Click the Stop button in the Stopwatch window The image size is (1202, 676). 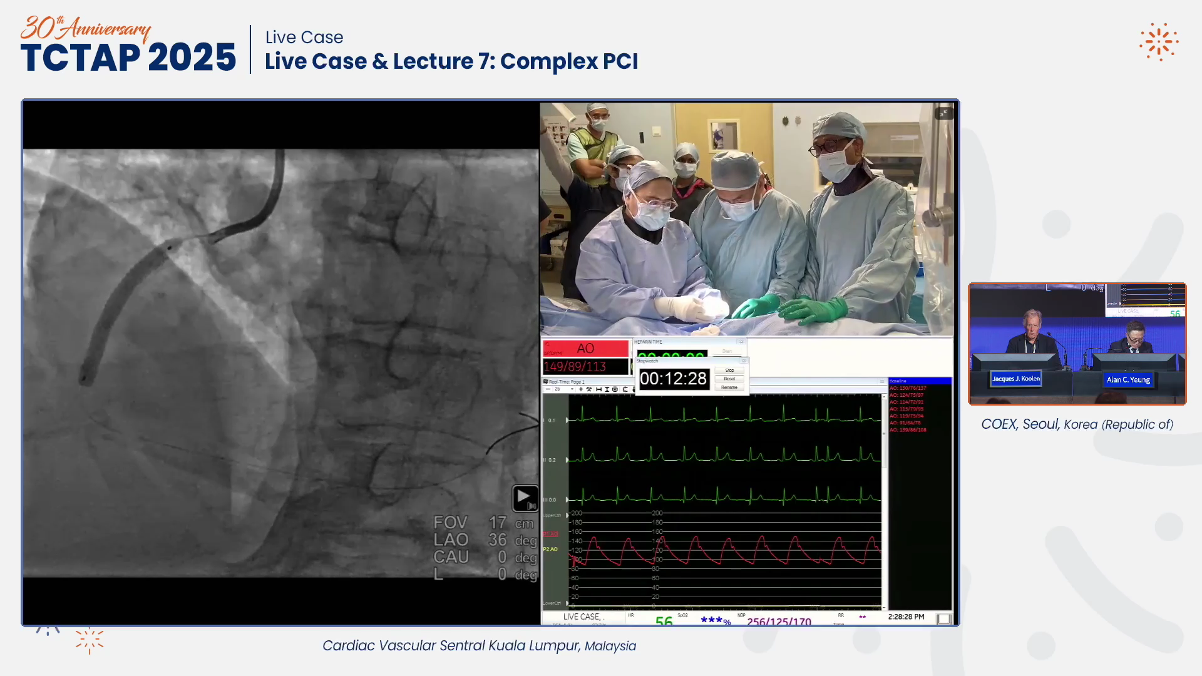729,370
